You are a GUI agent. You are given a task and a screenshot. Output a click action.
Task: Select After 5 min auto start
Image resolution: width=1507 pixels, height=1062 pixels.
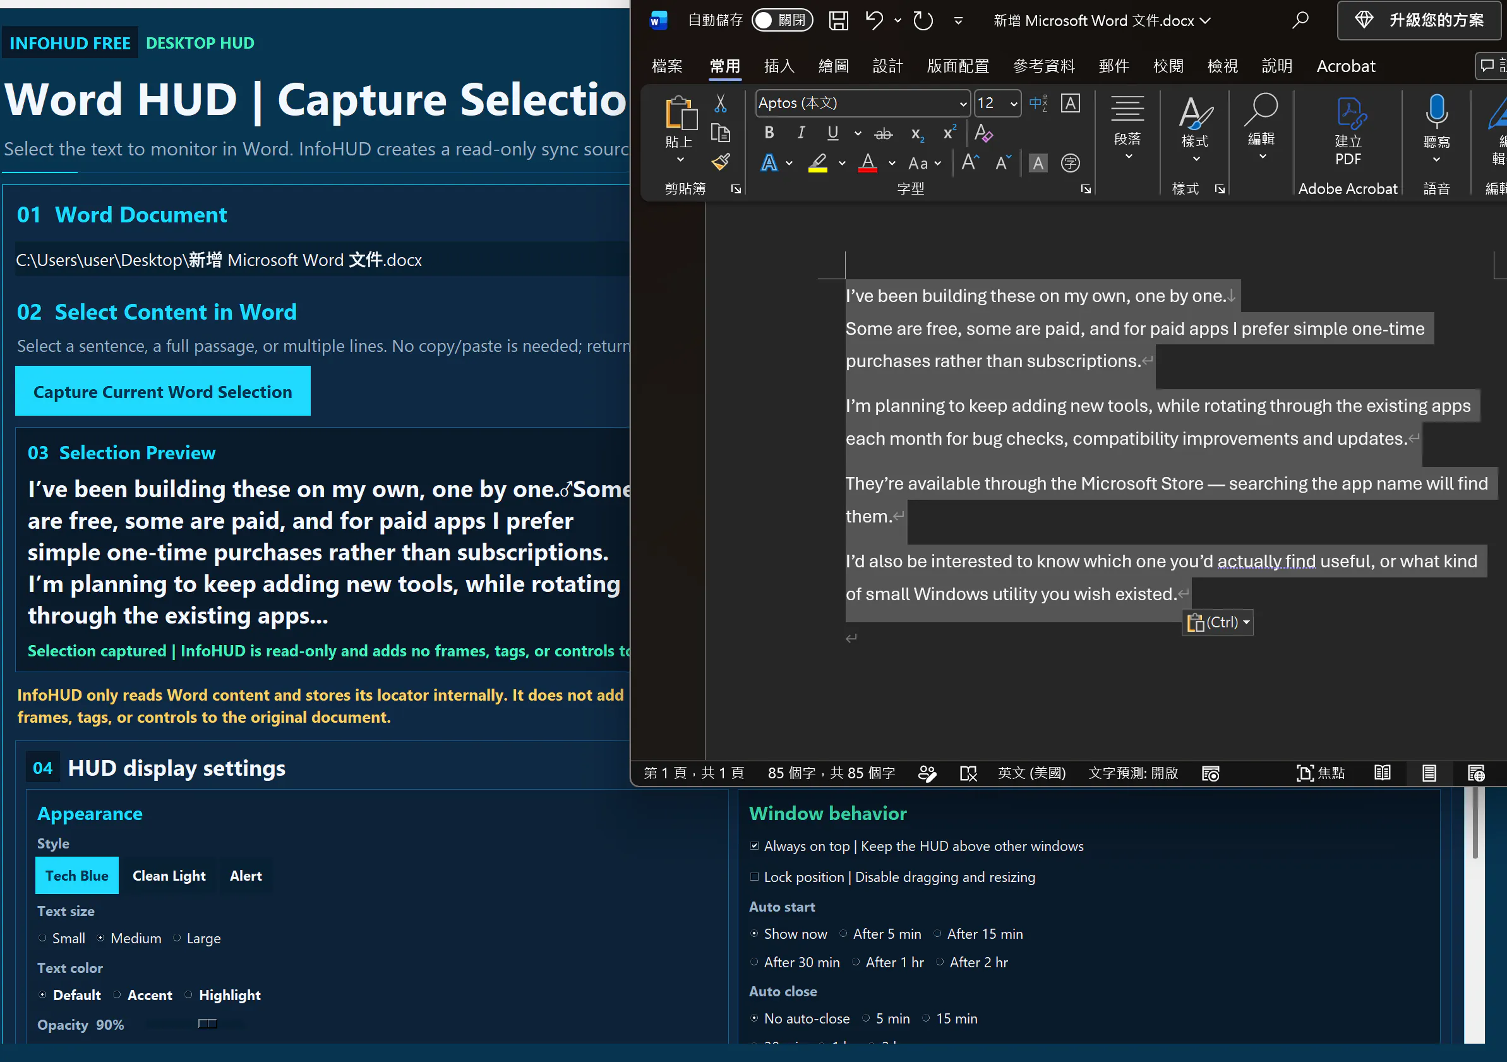pos(843,933)
